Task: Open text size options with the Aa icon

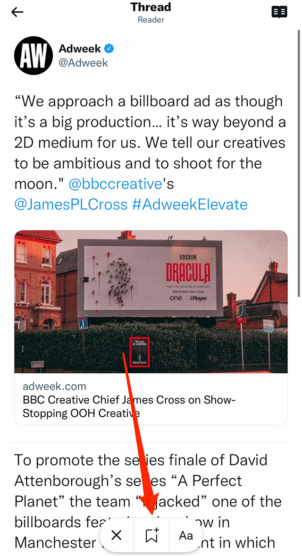Action: pyautogui.click(x=185, y=535)
